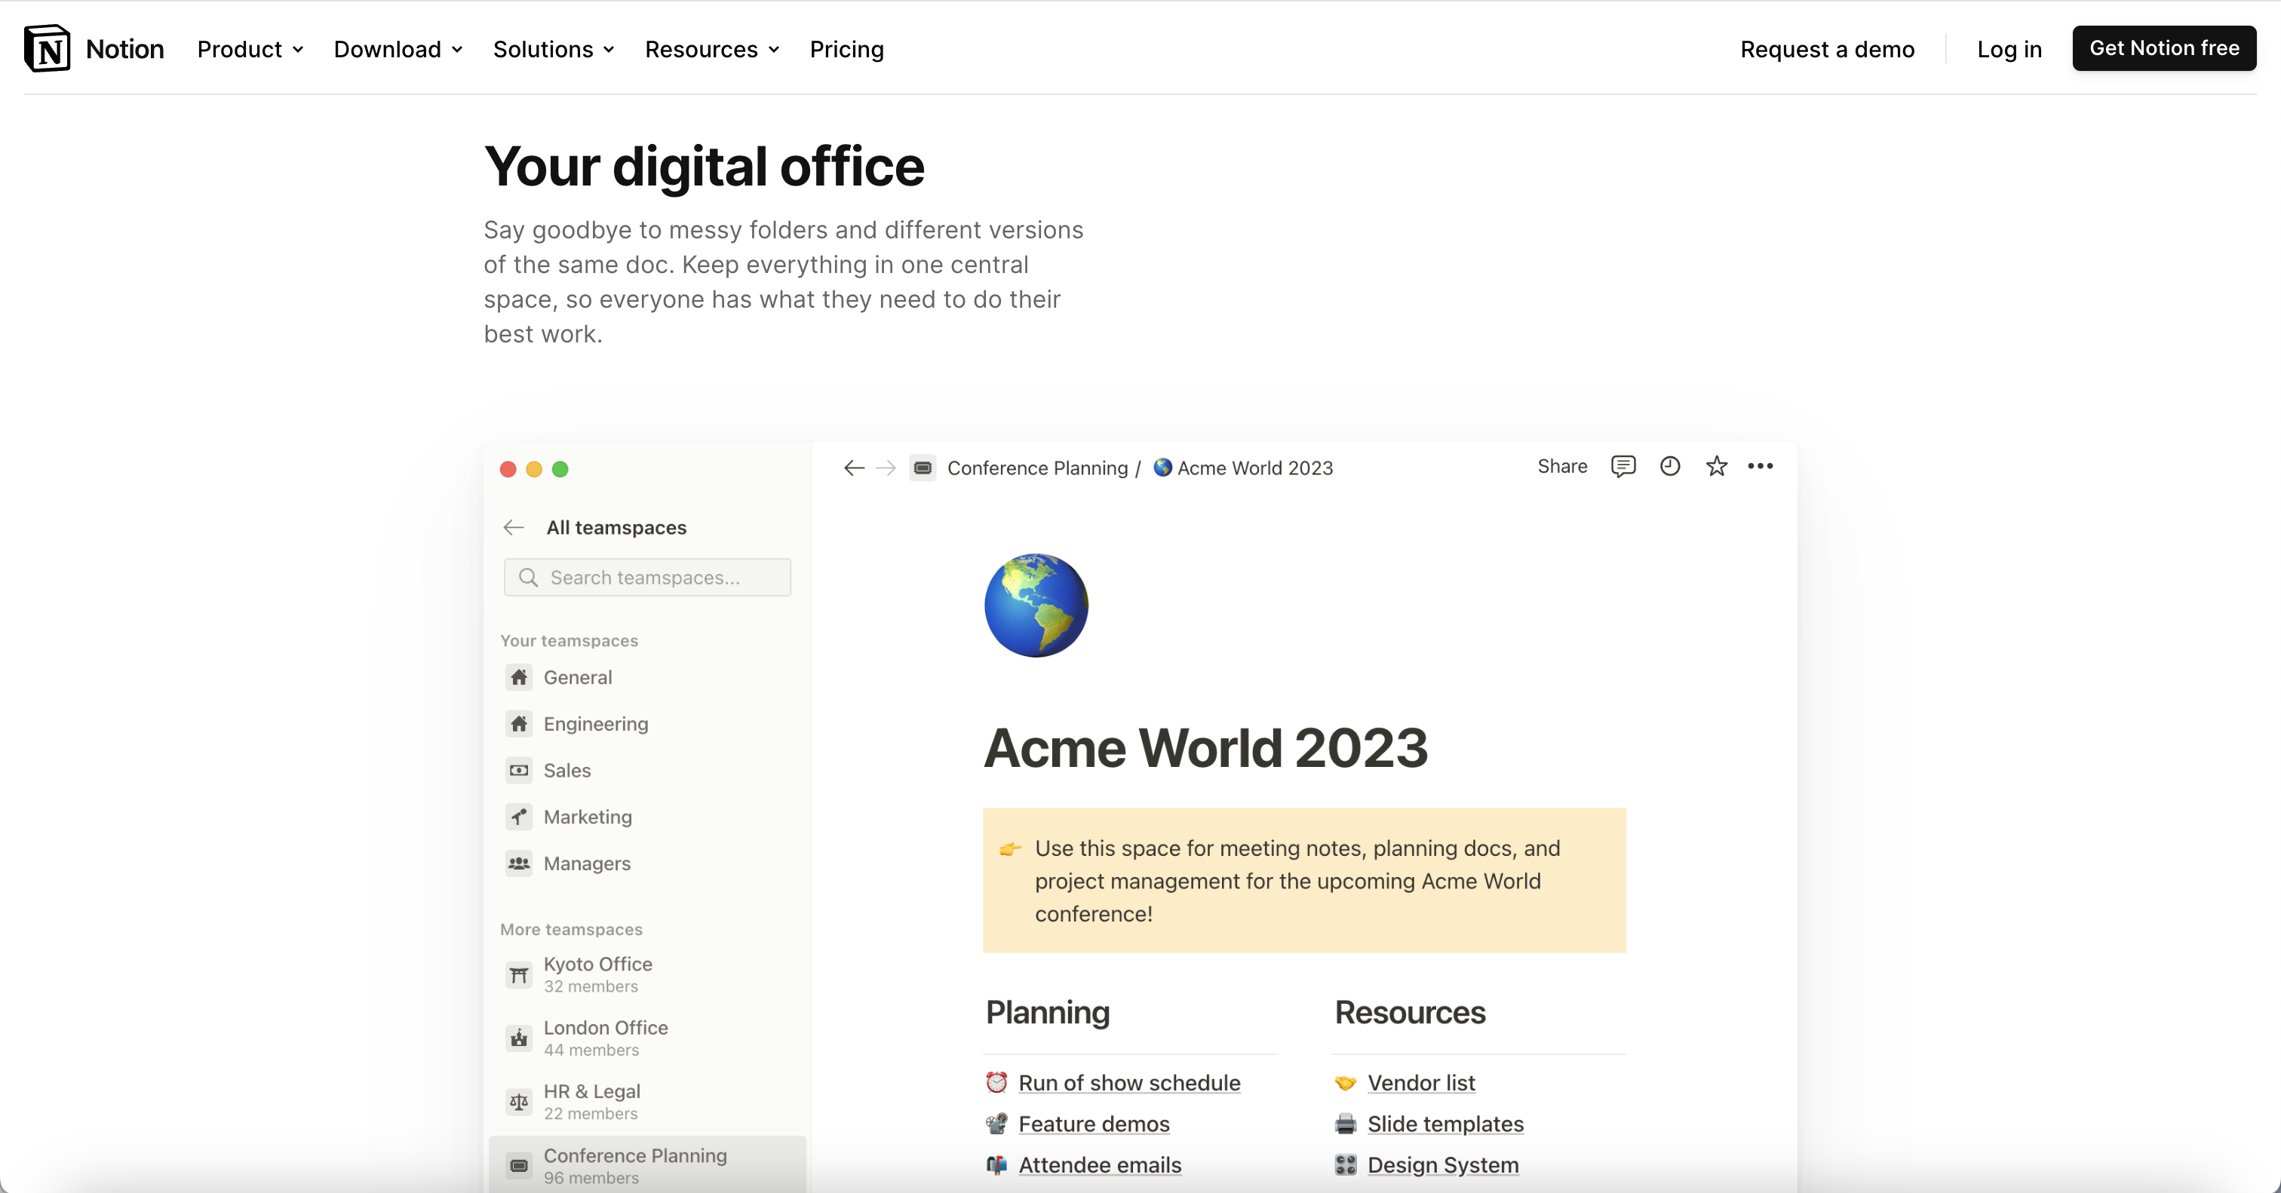Image resolution: width=2281 pixels, height=1193 pixels.
Task: Click the Request a demo link
Action: (x=1827, y=50)
